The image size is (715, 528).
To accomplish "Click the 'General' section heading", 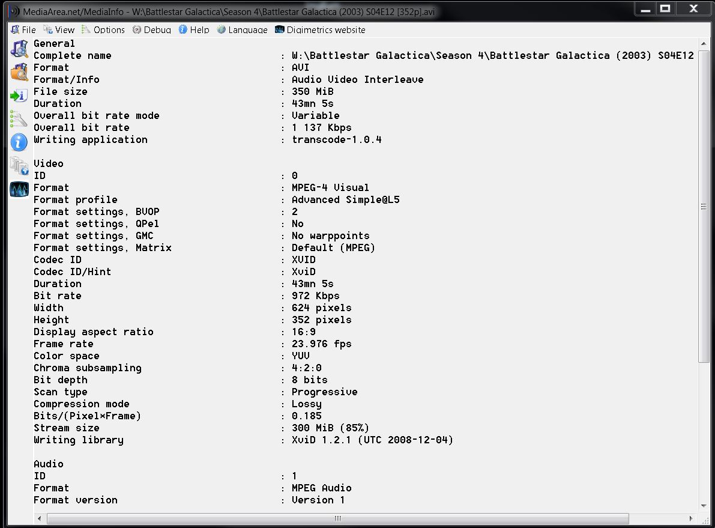I will pyautogui.click(x=54, y=43).
